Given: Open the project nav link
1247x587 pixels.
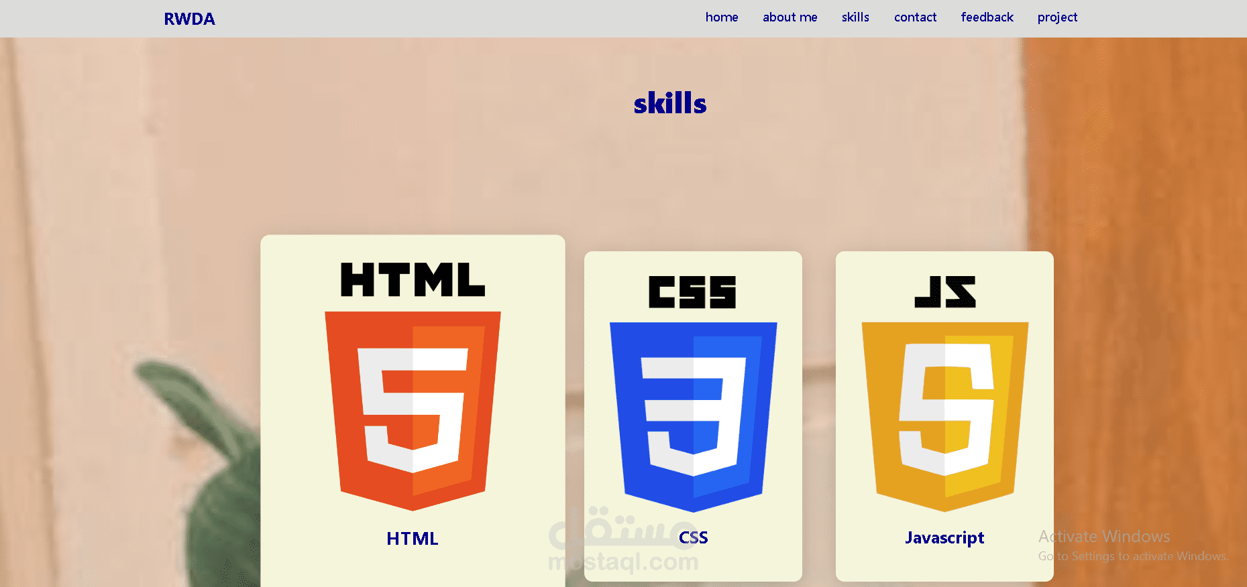Looking at the screenshot, I should pyautogui.click(x=1057, y=17).
